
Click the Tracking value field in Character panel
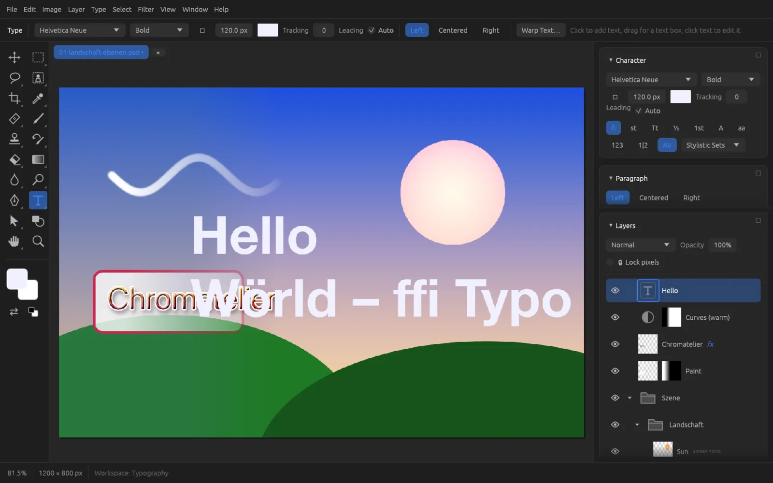click(737, 97)
